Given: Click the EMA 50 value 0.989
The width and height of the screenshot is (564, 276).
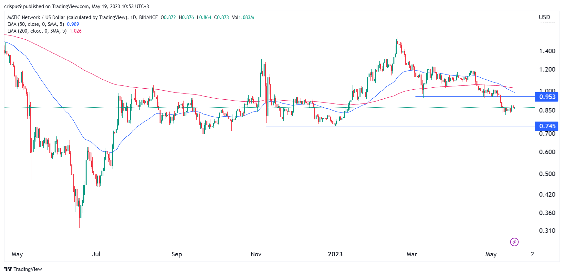Looking at the screenshot, I should click(73, 24).
